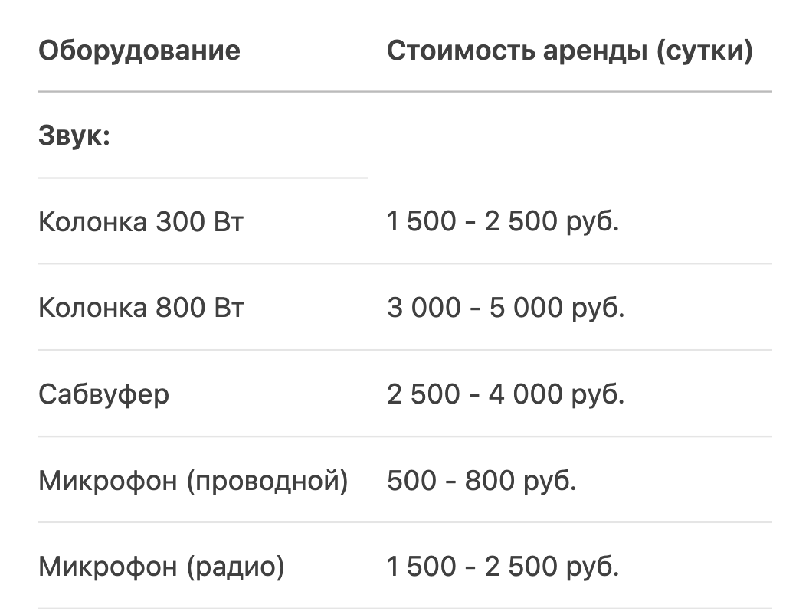Click the price 2 500 - 4 000 руб.

506,394
